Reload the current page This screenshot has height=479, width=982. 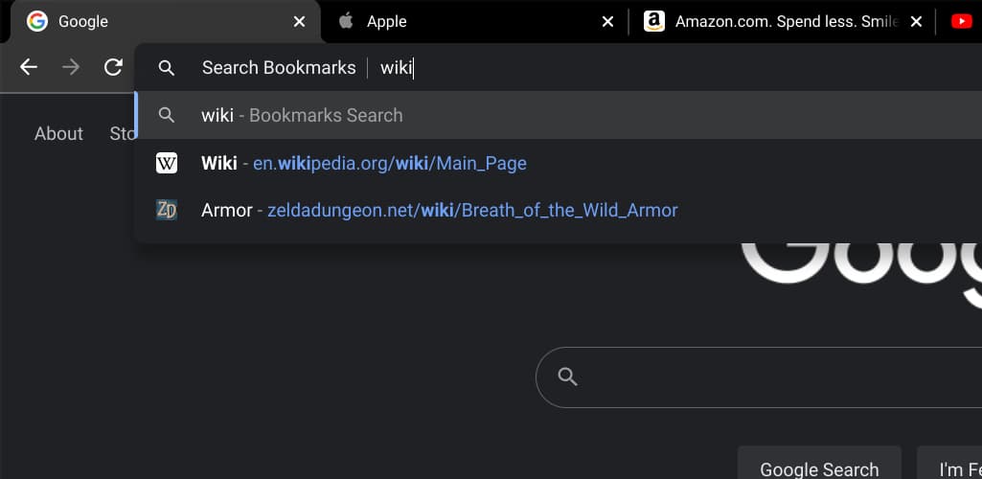113,67
